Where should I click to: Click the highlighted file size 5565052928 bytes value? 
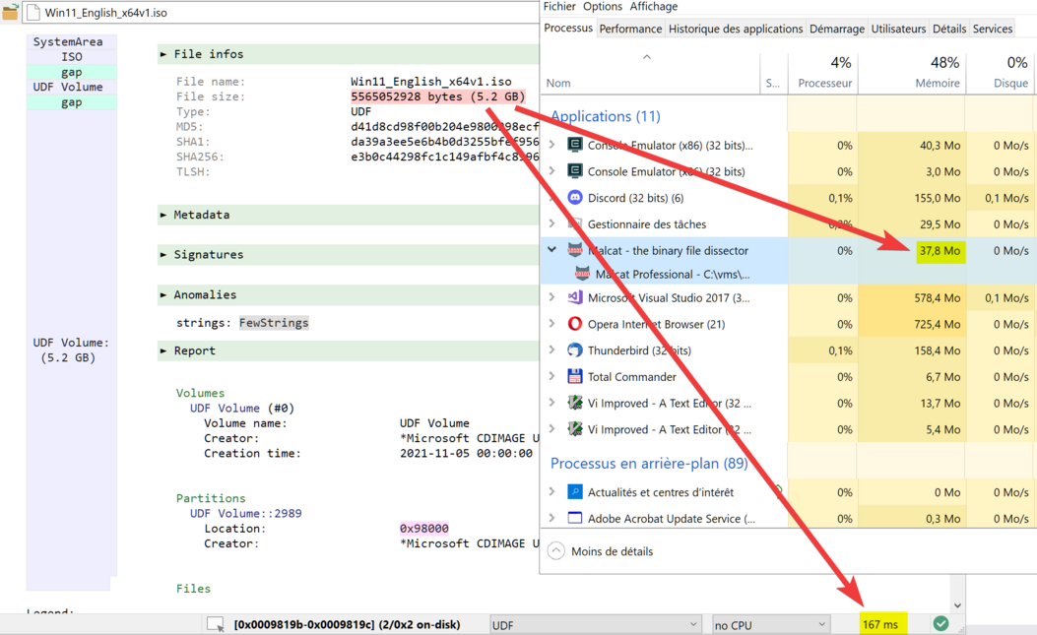click(438, 96)
